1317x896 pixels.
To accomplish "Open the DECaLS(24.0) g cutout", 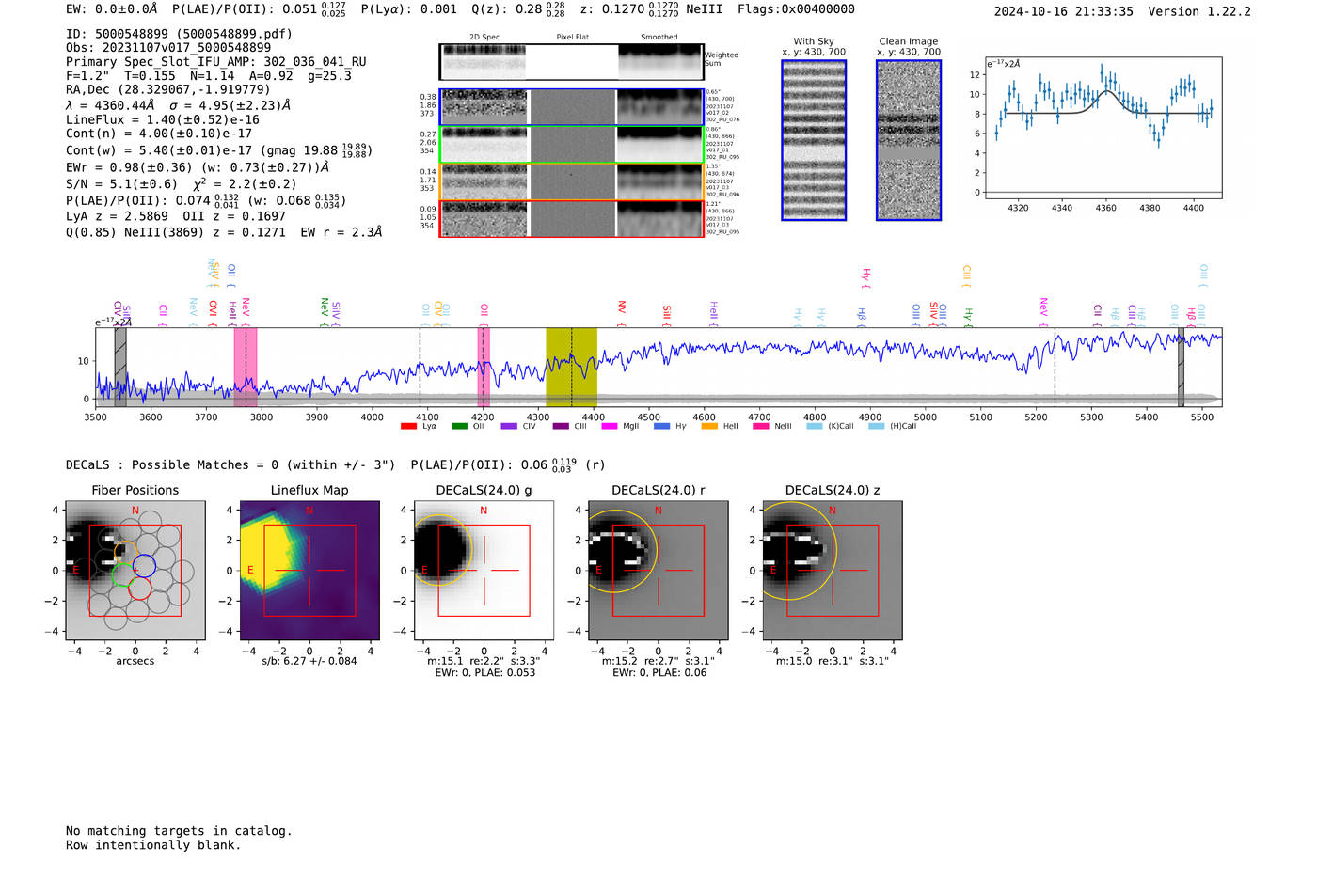I will 484,570.
